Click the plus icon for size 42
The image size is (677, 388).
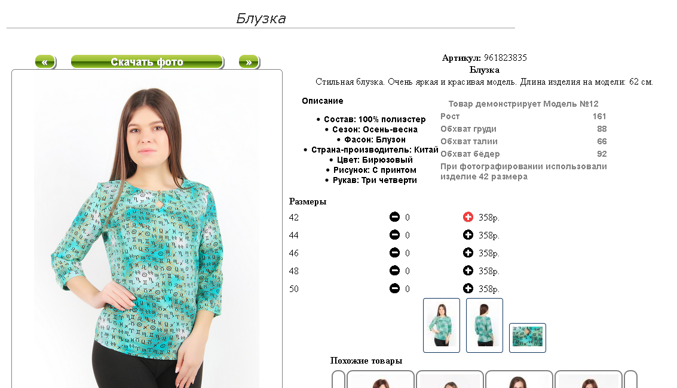(468, 217)
